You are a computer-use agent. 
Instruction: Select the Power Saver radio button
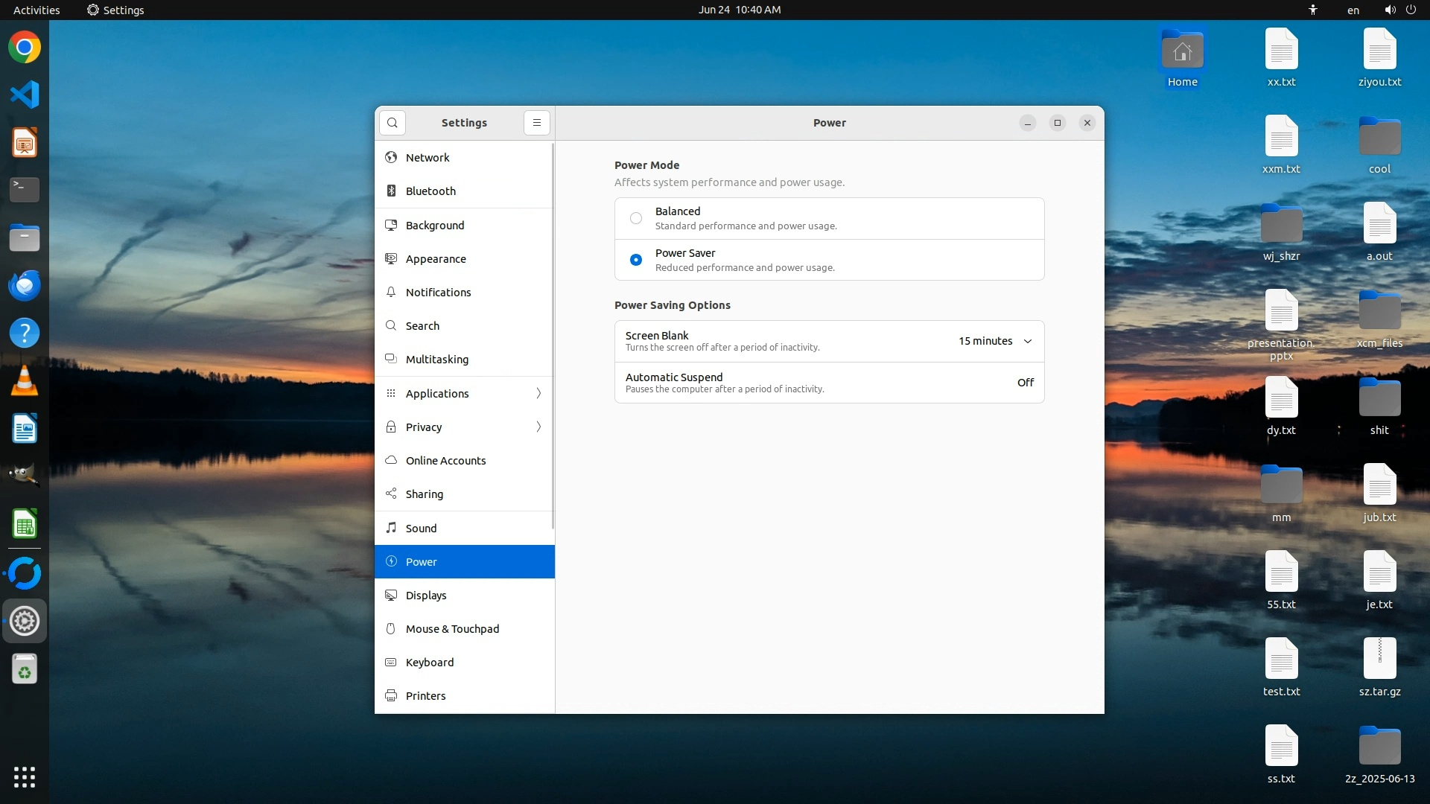click(x=635, y=260)
